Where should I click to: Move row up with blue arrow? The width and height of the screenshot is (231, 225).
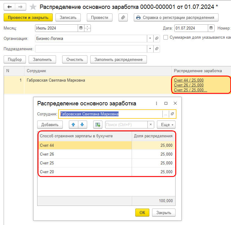coord(73,125)
